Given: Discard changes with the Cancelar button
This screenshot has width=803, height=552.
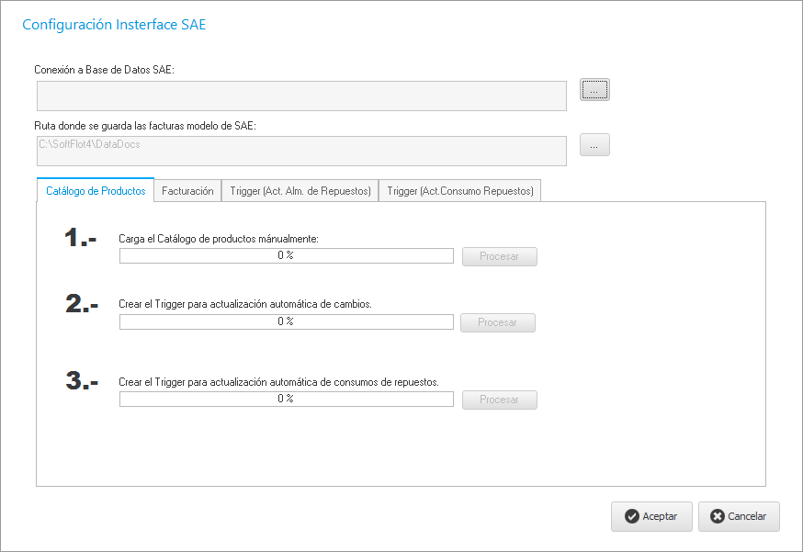Looking at the screenshot, I should (x=739, y=516).
